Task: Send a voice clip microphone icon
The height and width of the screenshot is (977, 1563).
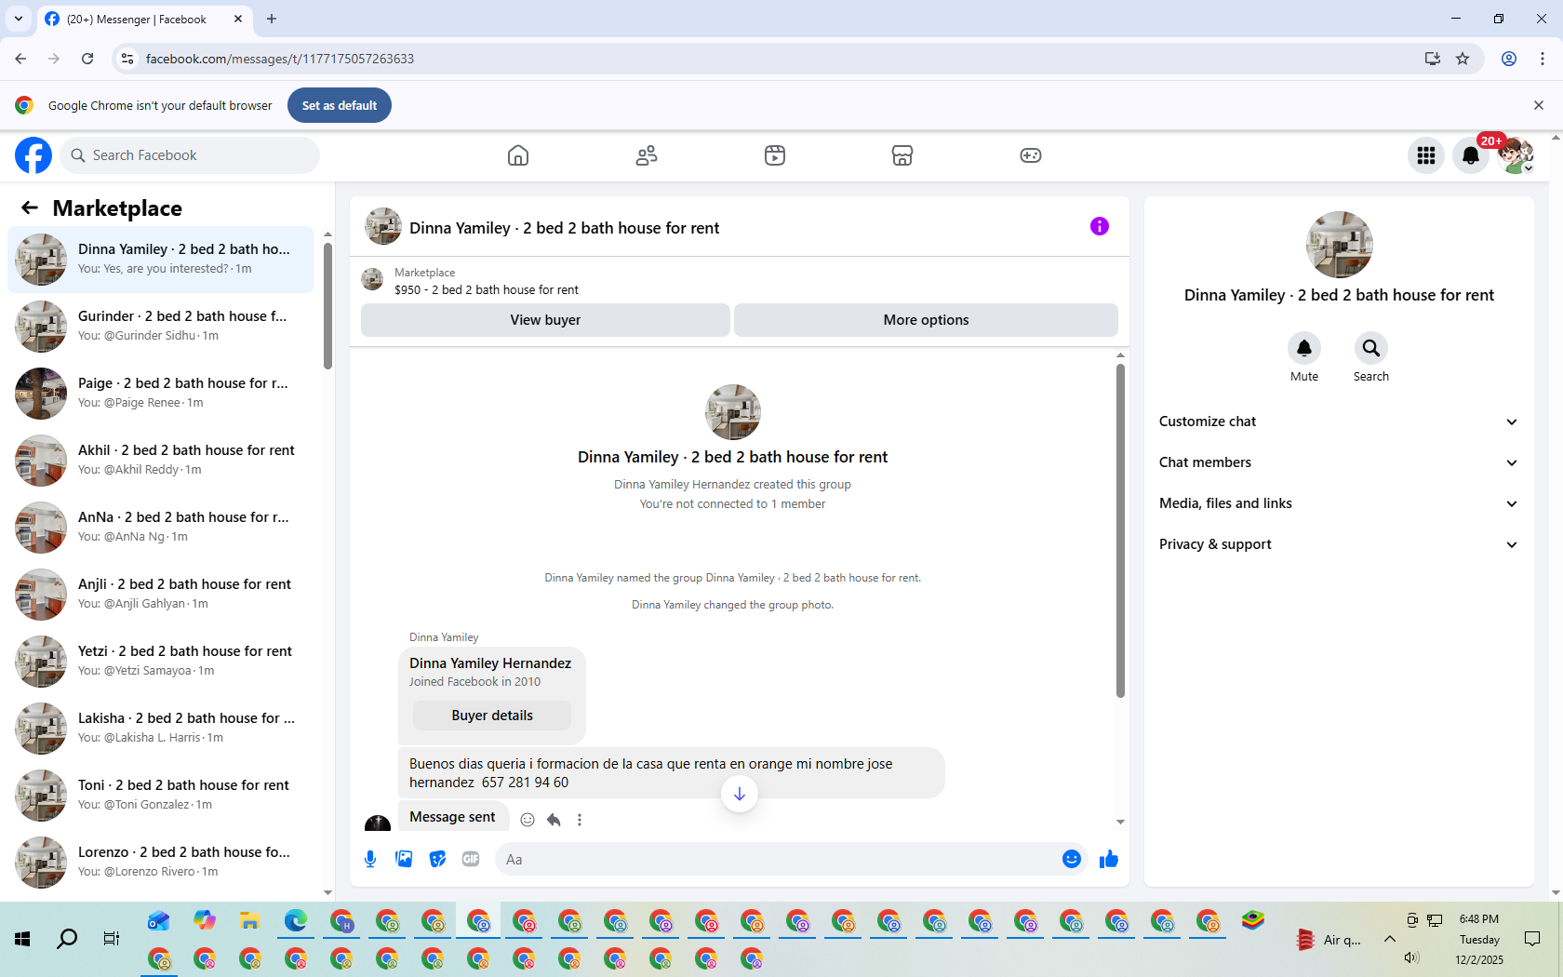Action: 370,859
